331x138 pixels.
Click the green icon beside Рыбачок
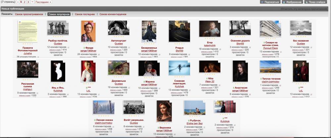(189, 121)
